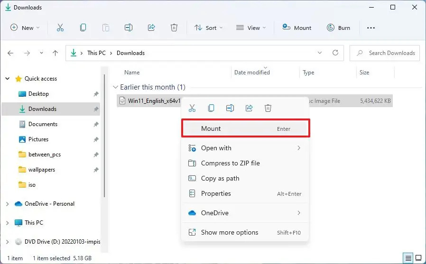
Task: Sort by the Date modified column header
Action: [252, 73]
